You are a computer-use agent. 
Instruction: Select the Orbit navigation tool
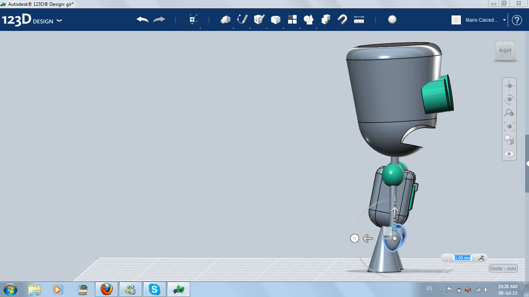509,99
